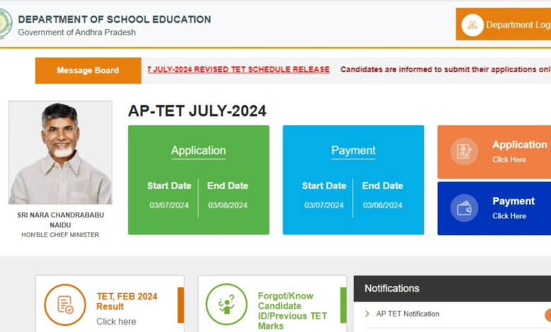Open Forgot/Know Candidate ID/Previous TET Marks
This screenshot has height=332, width=551.
(x=292, y=311)
